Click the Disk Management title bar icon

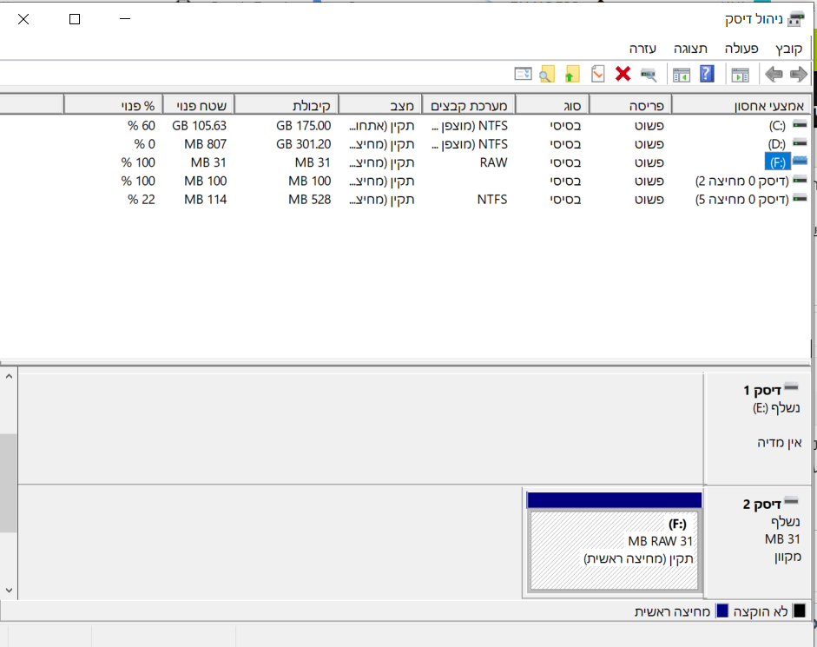click(795, 19)
